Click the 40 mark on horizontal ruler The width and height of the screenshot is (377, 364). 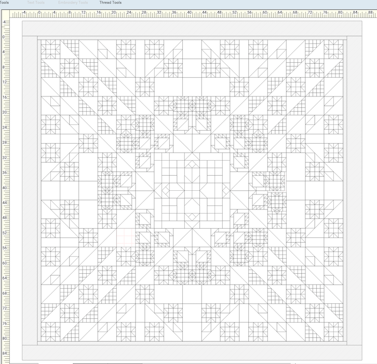190,13
